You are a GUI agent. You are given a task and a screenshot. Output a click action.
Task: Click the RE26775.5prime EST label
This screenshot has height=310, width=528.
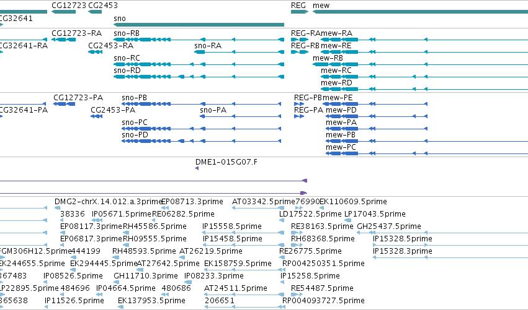[310, 252]
